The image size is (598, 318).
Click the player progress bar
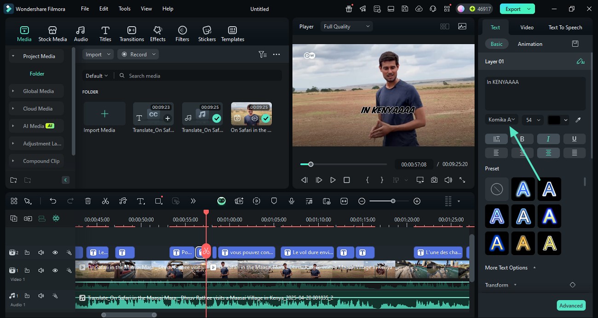coord(344,164)
